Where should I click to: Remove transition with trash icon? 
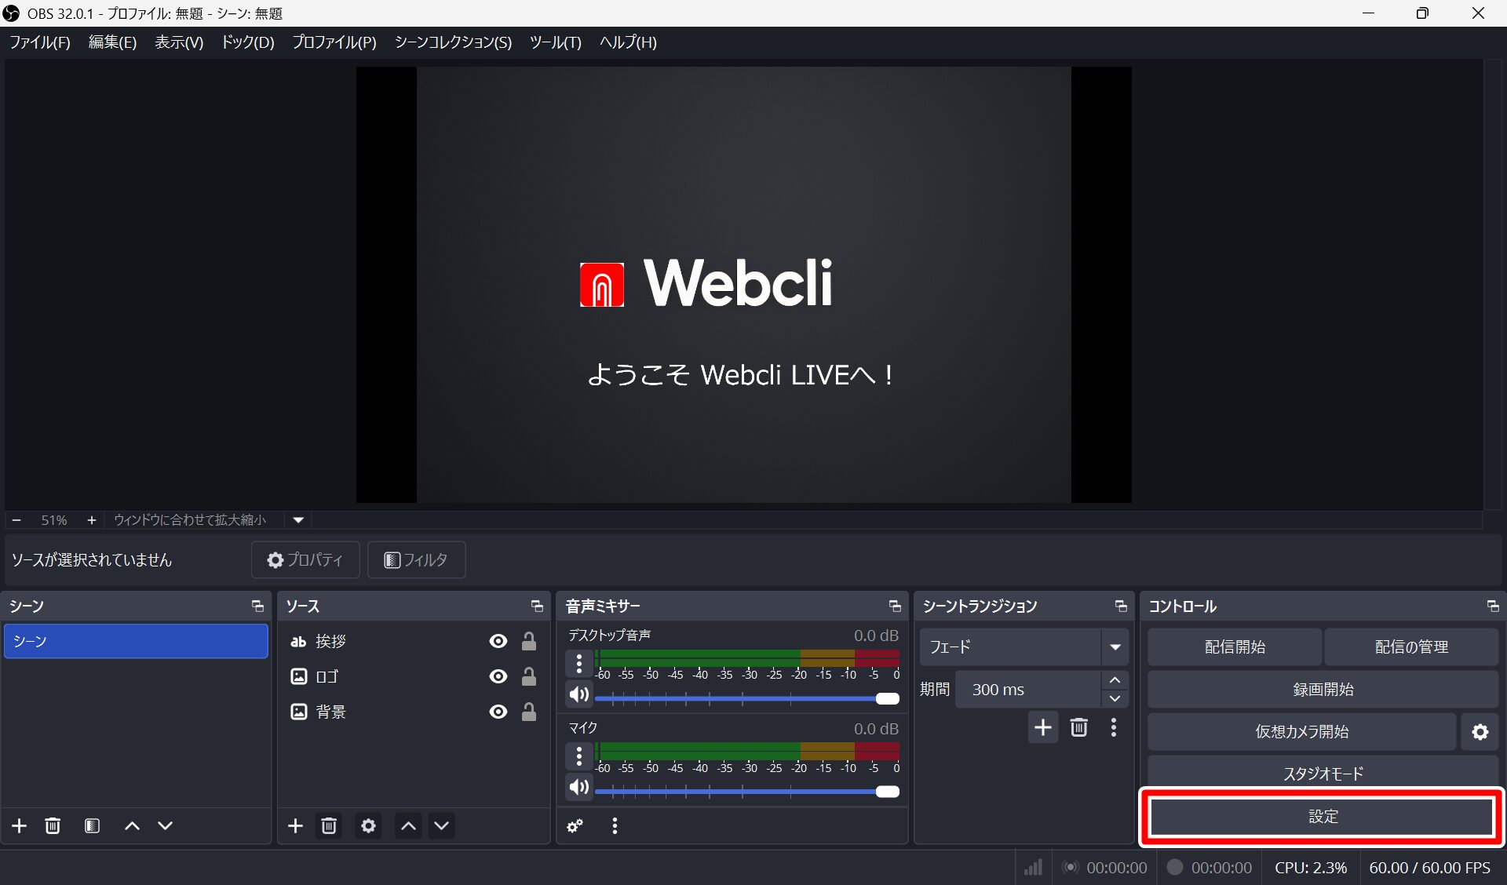(1078, 727)
